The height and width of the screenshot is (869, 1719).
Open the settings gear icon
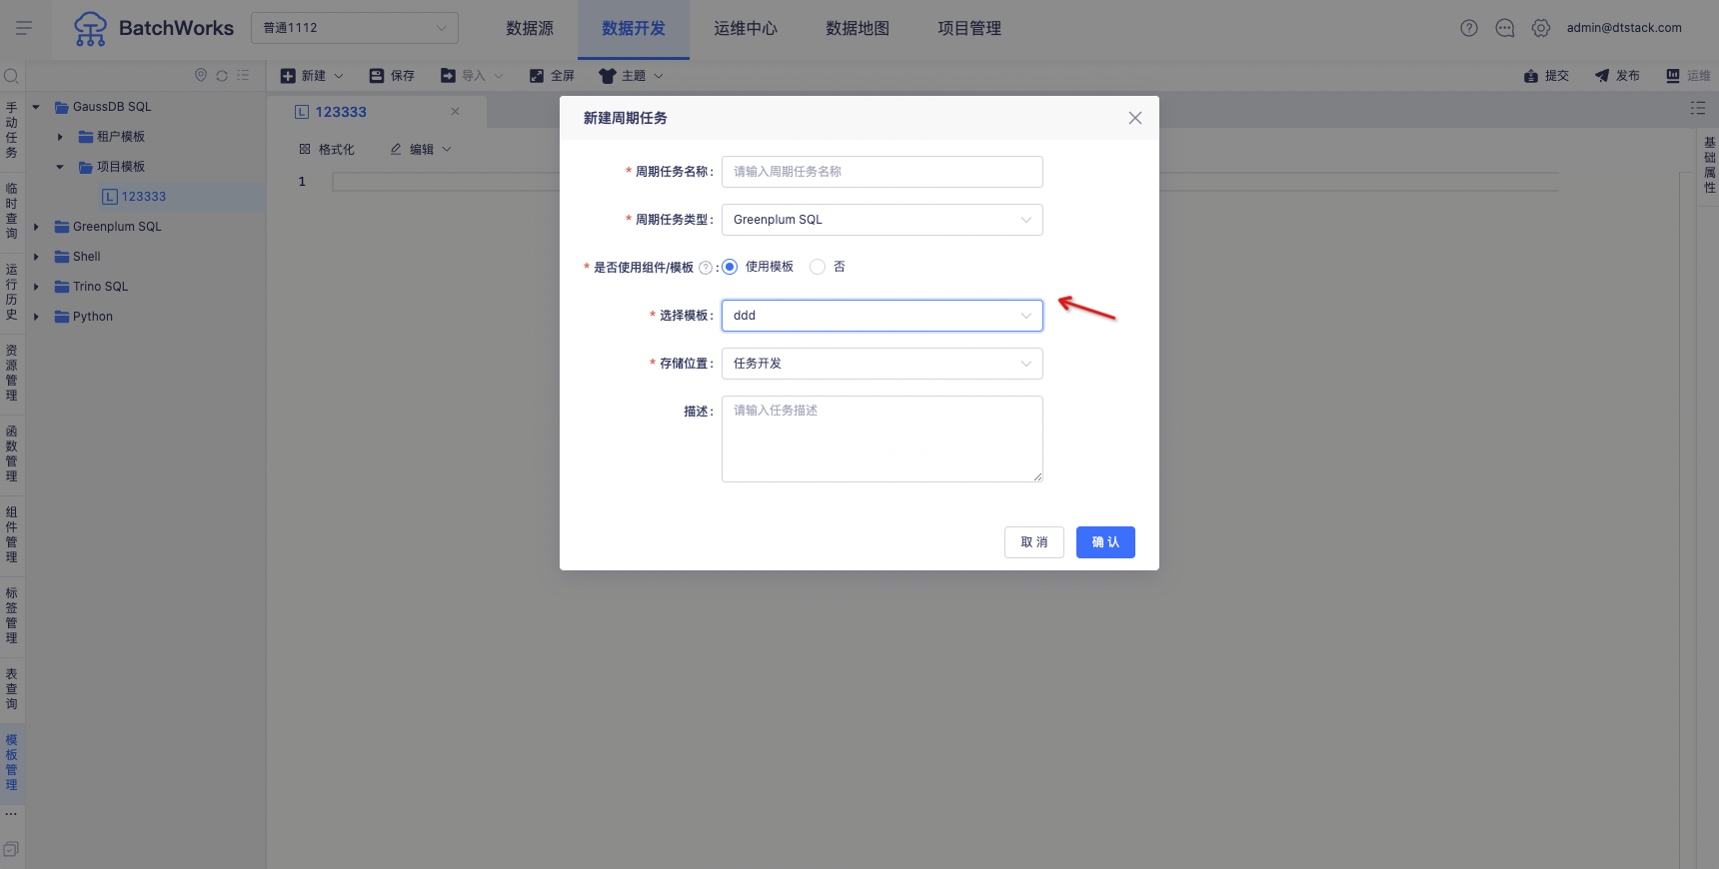[1541, 28]
